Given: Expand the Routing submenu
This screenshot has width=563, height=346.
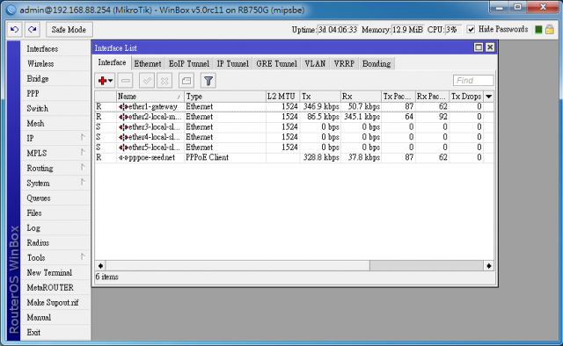Looking at the screenshot, I should (55, 168).
